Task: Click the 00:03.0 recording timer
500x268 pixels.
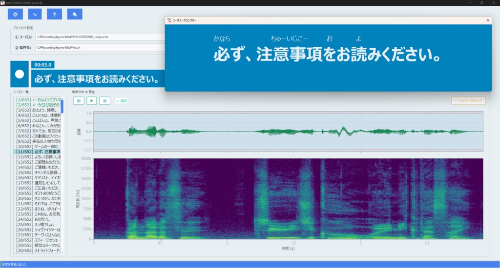Action: click(x=43, y=65)
